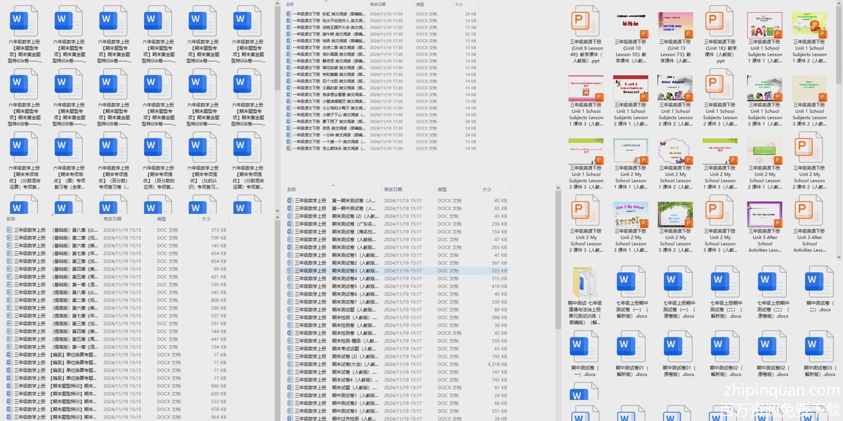This screenshot has width=843, height=421.
Task: Open the Unit 9 Lesson 49 PowerPoint file
Action: pos(585,21)
